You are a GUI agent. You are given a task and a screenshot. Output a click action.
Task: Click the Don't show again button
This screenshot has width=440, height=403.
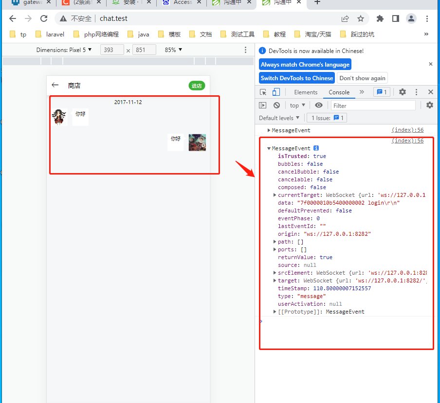point(362,78)
